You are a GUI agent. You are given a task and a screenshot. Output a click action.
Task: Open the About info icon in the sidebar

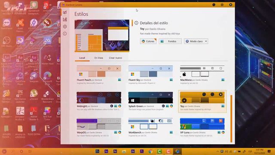pyautogui.click(x=65, y=34)
